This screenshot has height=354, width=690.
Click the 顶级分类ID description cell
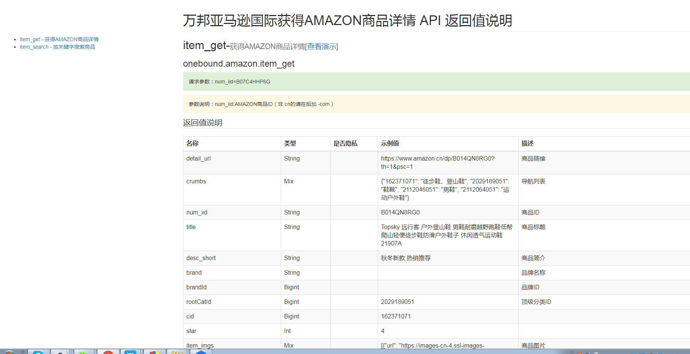(604, 302)
